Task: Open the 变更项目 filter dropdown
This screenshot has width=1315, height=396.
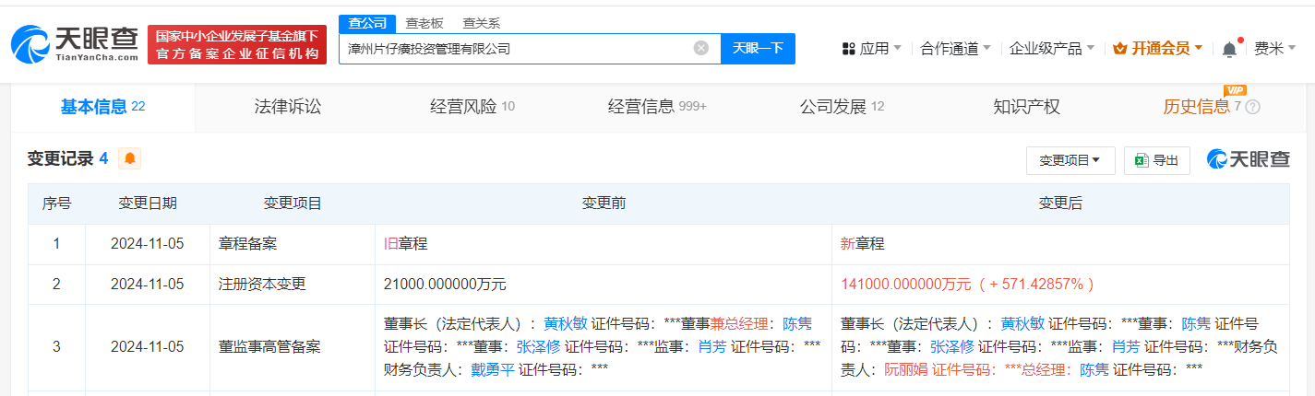Action: point(1070,160)
